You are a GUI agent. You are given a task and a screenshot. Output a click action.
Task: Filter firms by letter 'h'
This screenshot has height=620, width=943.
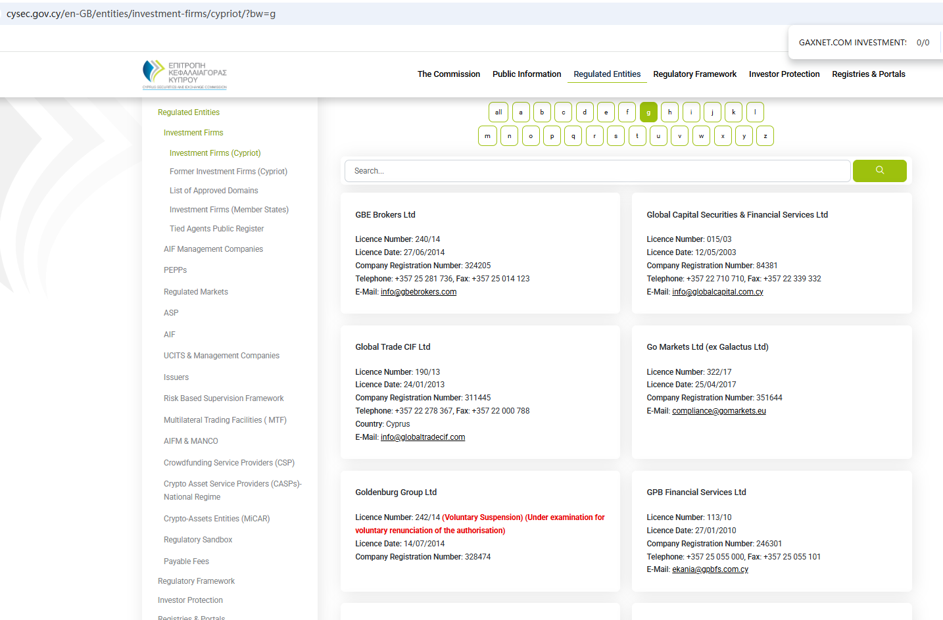point(669,112)
